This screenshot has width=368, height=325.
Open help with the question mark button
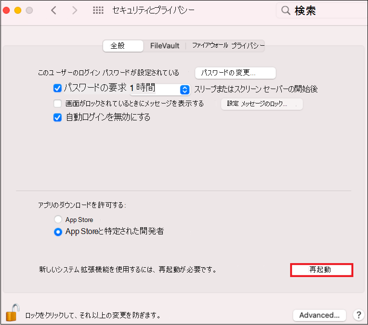tap(359, 315)
